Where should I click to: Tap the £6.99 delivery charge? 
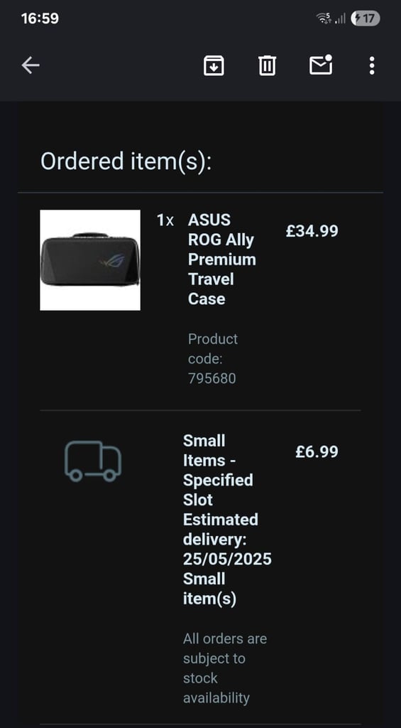point(317,451)
